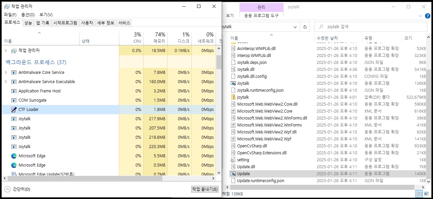Click the refresh button beside address bar
The height and width of the screenshot is (199, 433).
pos(305,27)
